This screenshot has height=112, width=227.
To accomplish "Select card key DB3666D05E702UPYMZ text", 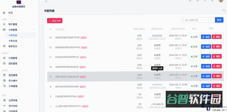I will [x=68, y=47].
